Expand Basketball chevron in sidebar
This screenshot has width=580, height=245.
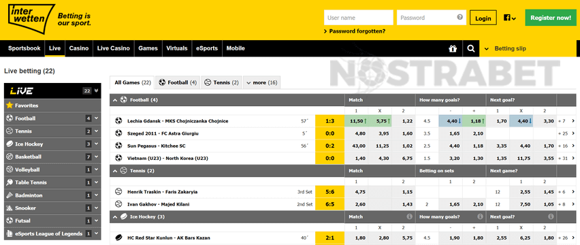pos(96,157)
